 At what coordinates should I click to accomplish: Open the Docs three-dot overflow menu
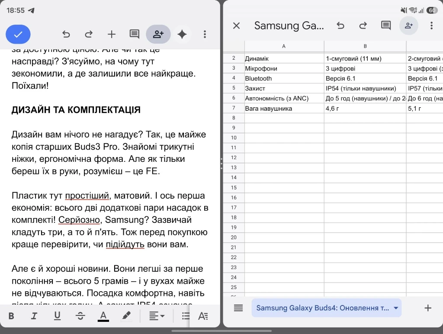pyautogui.click(x=205, y=34)
